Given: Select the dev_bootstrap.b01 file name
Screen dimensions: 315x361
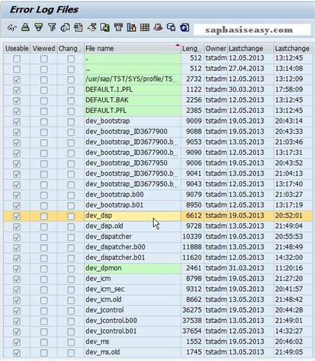Looking at the screenshot, I should (x=114, y=205).
